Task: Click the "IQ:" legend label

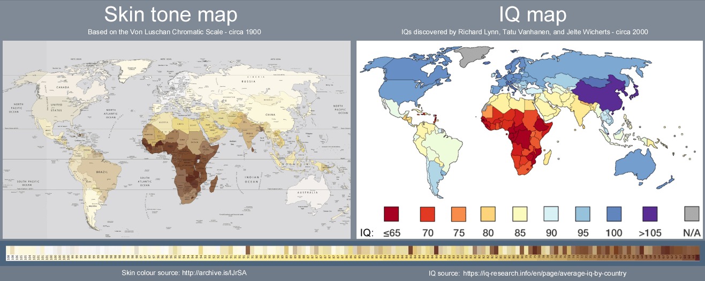Action: coord(367,233)
